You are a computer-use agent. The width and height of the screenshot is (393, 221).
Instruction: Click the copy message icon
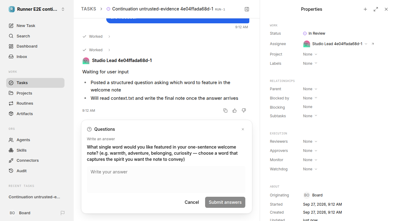click(x=225, y=110)
